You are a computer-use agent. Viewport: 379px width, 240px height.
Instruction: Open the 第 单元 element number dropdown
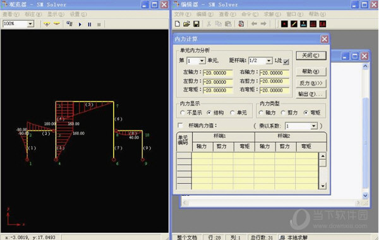[x=202, y=61]
